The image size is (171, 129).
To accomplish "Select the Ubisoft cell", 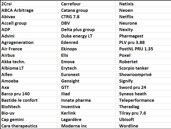I will (x=145, y=119).
